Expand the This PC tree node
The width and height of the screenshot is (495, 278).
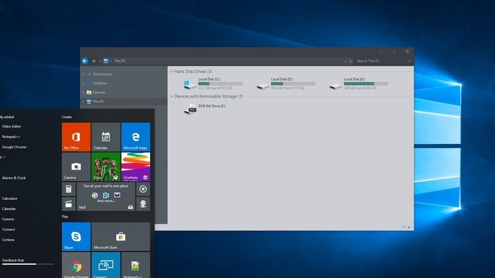click(x=83, y=102)
